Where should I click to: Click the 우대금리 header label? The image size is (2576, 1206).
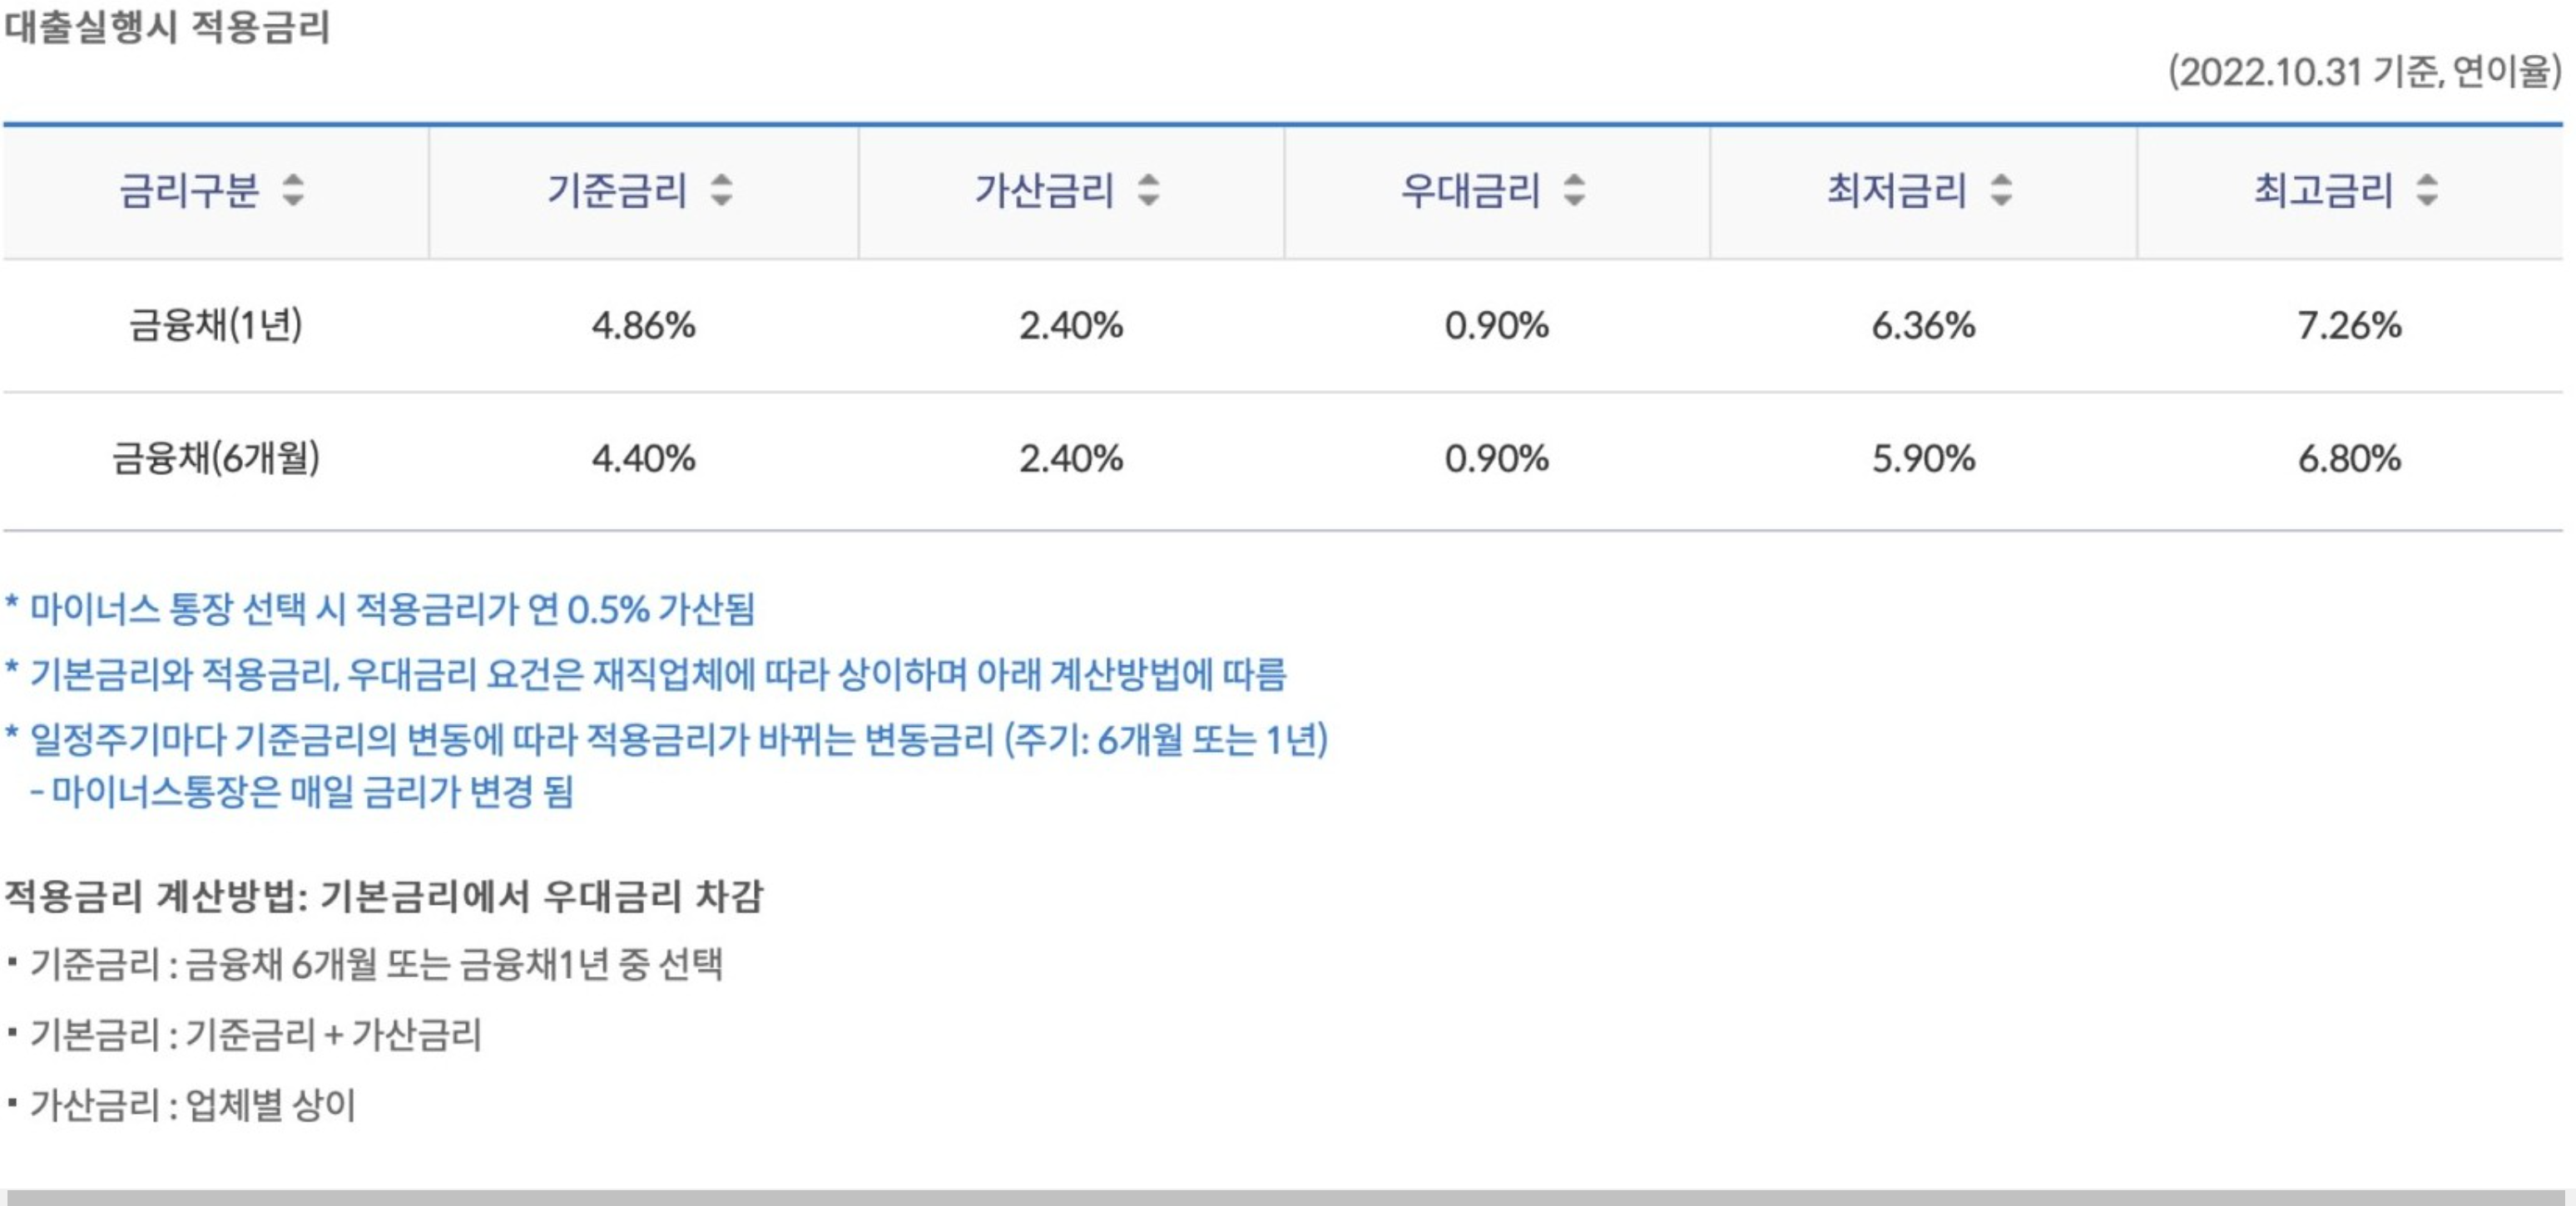(1470, 190)
